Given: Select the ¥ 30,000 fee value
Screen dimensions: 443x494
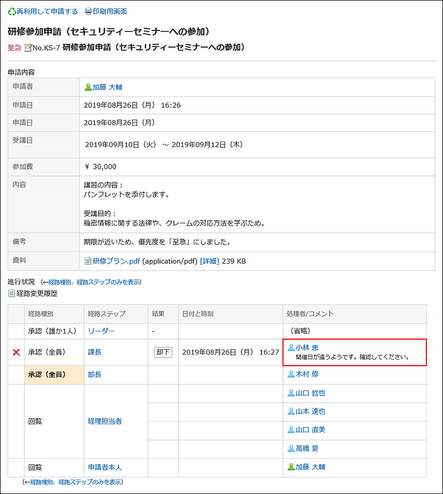Looking at the screenshot, I should pos(101,167).
